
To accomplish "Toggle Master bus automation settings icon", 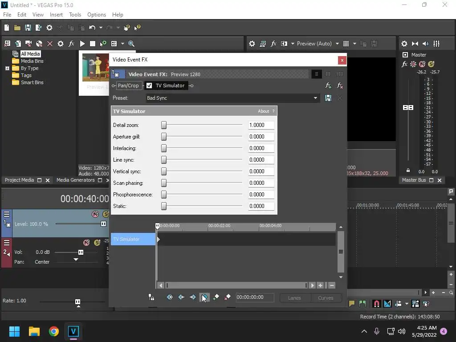I will click(x=413, y=64).
